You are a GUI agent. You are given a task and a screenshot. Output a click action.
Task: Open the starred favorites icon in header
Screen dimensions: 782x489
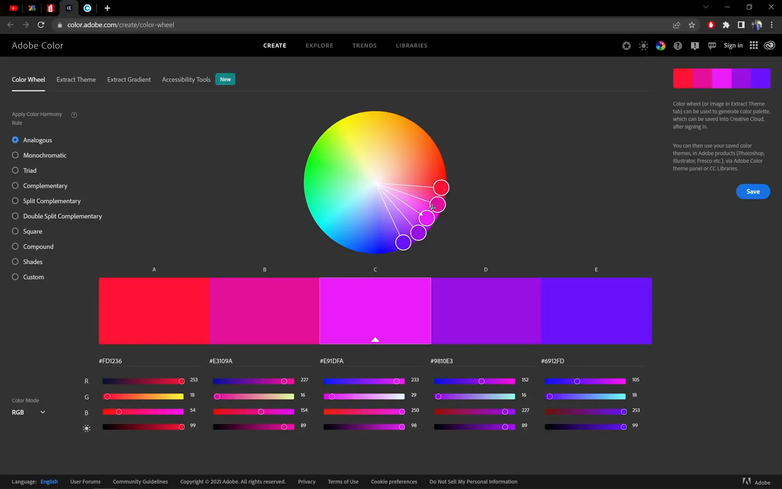[626, 46]
